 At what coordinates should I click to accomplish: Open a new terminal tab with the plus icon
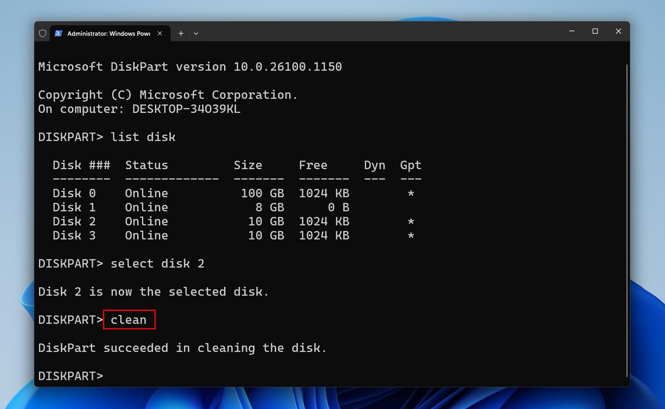(181, 33)
